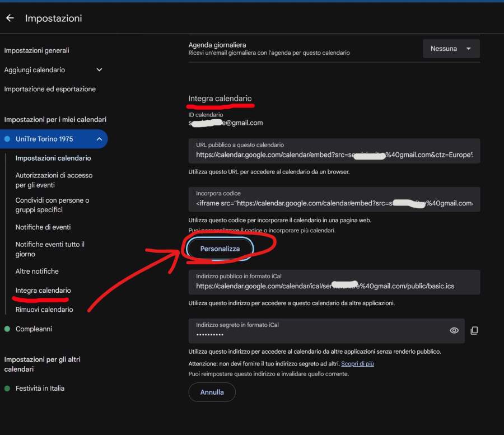Click the Compleanni calendar color dot

click(7, 329)
